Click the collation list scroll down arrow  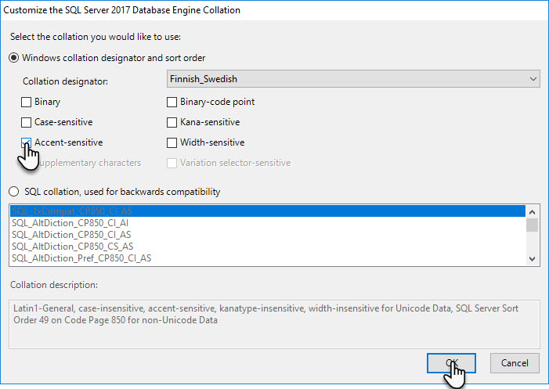pyautogui.click(x=533, y=259)
